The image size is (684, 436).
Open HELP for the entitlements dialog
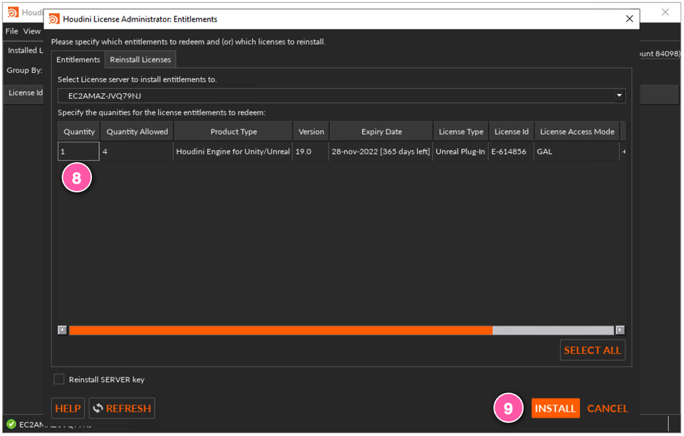click(68, 408)
